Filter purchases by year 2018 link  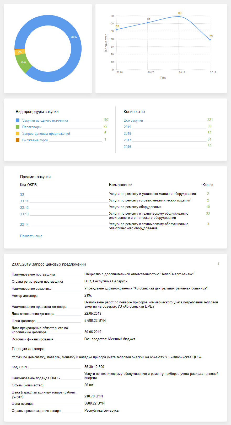(x=127, y=133)
